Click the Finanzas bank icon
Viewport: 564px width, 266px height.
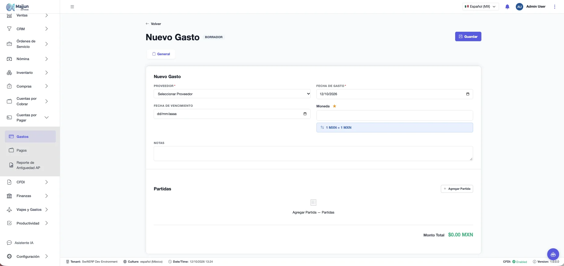point(9,196)
